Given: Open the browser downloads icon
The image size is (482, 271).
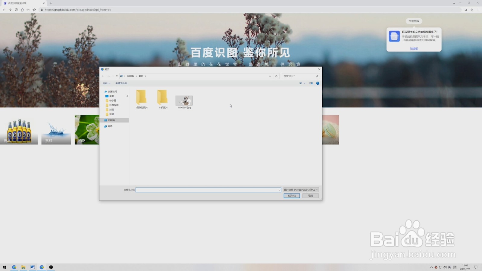Looking at the screenshot, I should [x=472, y=10].
